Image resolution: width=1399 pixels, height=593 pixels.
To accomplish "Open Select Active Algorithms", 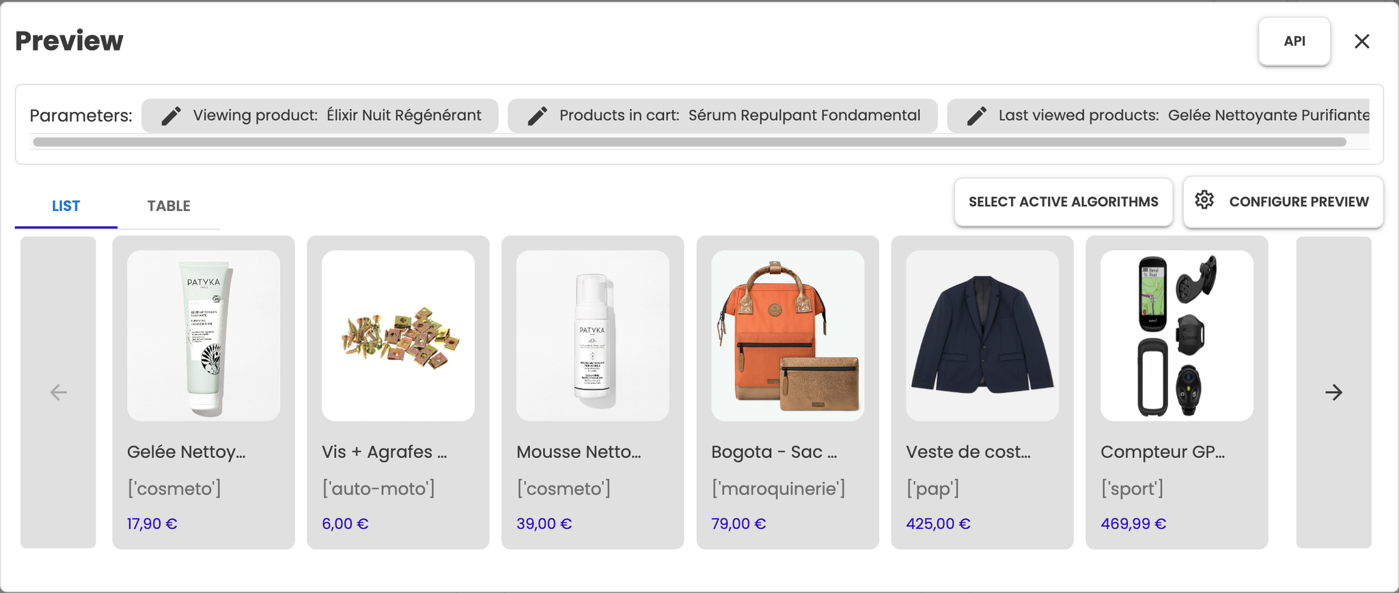I will point(1064,202).
